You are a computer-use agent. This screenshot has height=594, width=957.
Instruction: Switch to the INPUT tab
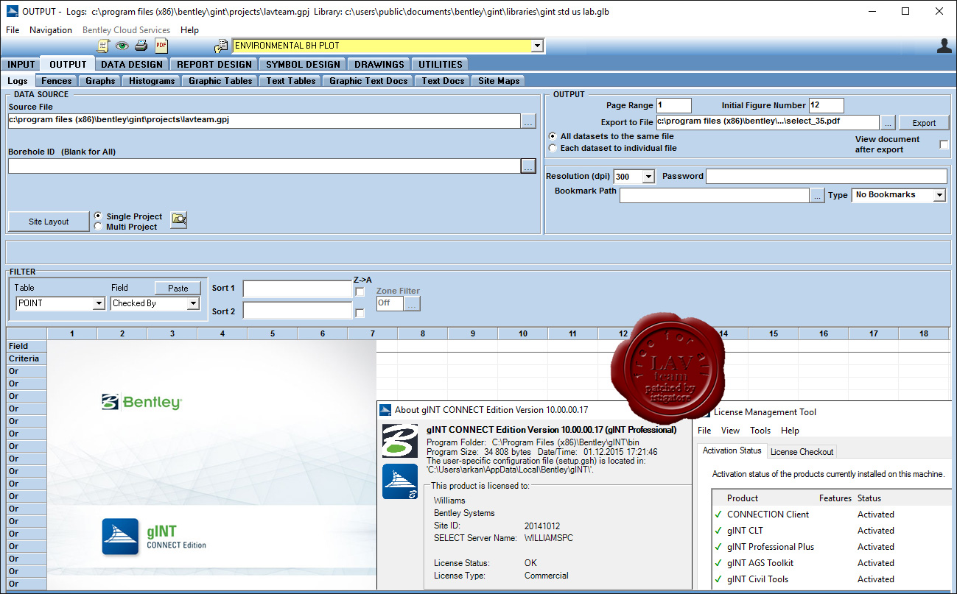coord(21,65)
